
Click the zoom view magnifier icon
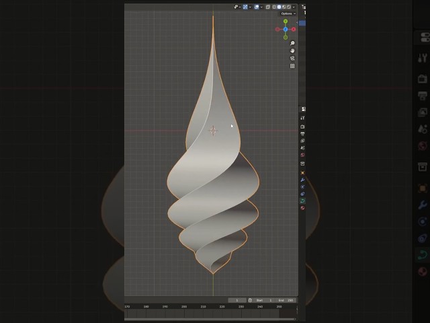(x=292, y=43)
